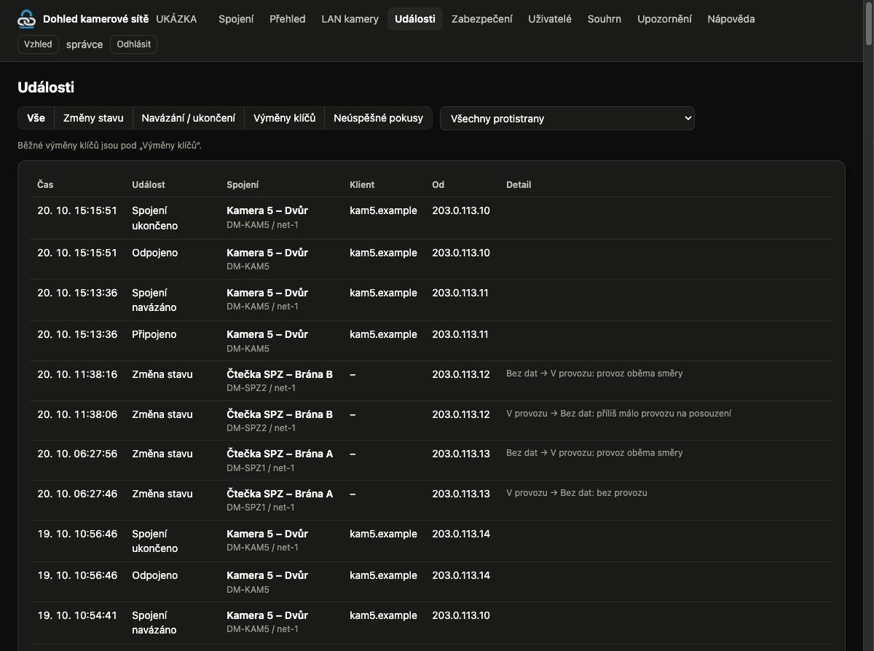This screenshot has width=874, height=651.
Task: Open the Spojení menu
Action: tap(236, 19)
